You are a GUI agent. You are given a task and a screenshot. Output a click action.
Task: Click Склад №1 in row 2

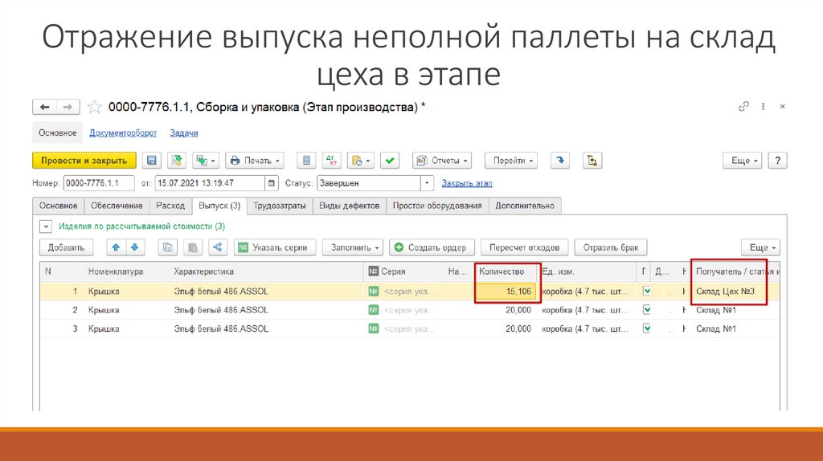click(x=716, y=310)
